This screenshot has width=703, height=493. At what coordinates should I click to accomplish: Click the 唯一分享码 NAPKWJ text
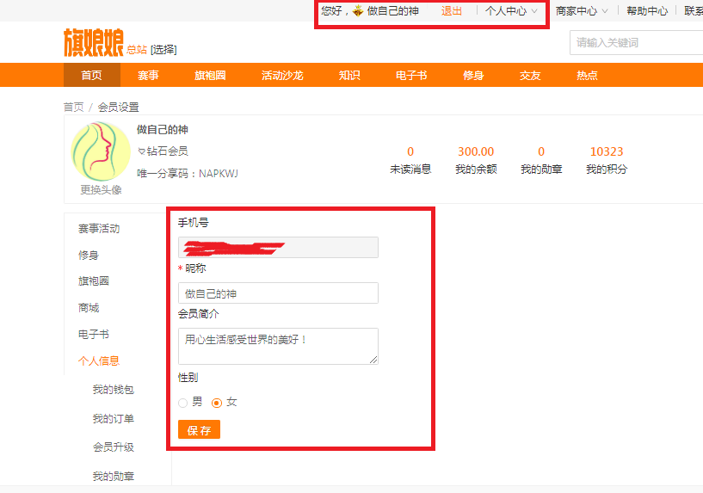click(188, 174)
